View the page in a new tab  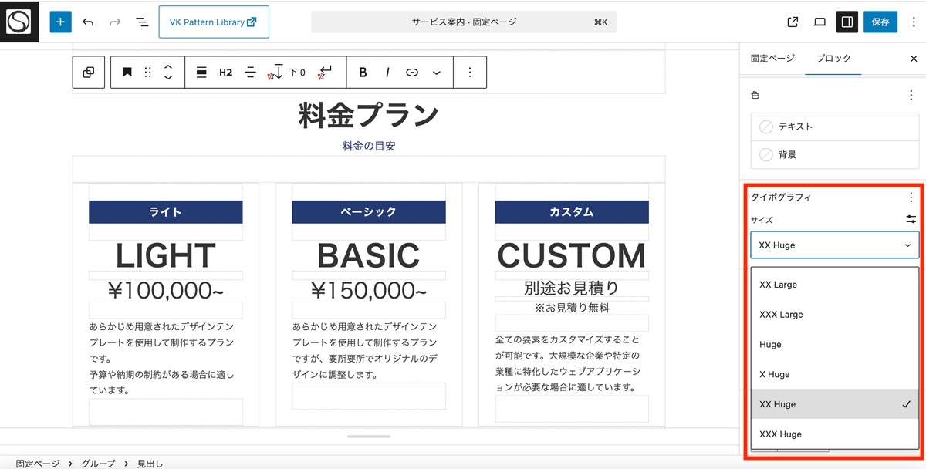pyautogui.click(x=793, y=22)
